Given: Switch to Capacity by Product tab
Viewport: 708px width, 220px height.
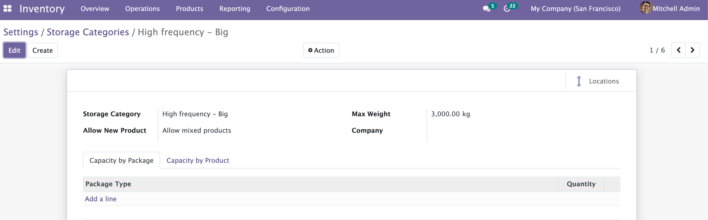Looking at the screenshot, I should (x=198, y=160).
